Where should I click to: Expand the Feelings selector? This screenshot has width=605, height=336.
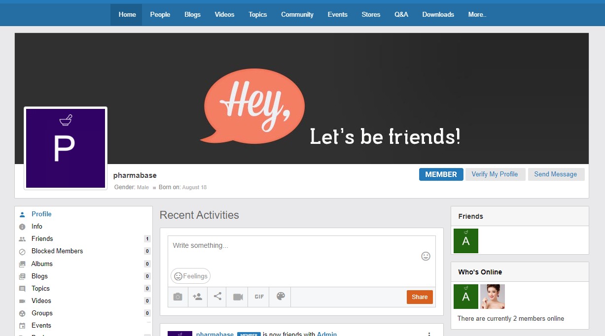[190, 276]
